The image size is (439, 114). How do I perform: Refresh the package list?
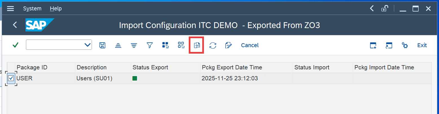(213, 45)
